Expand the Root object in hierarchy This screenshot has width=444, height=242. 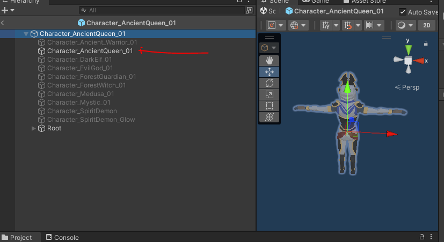click(33, 128)
